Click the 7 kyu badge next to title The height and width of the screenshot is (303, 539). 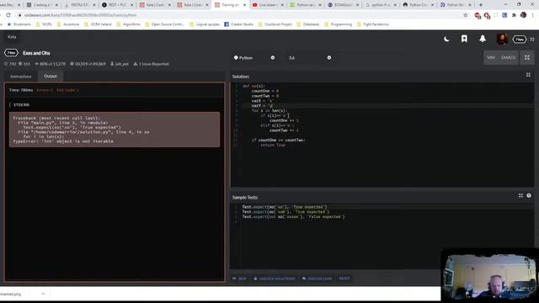(x=11, y=53)
